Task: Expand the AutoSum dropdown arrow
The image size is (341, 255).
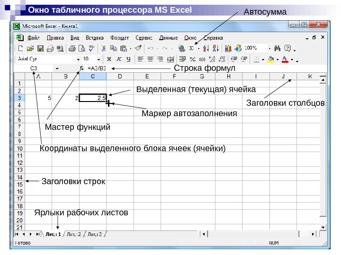Action: pos(198,48)
